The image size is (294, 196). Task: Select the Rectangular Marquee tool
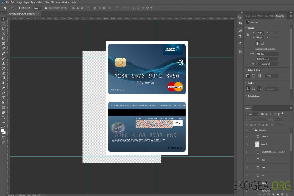3,24
